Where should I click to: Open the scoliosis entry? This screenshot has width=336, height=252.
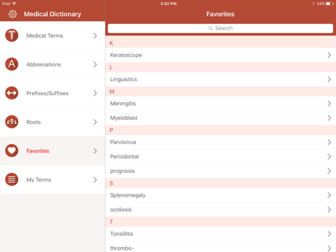pyautogui.click(x=220, y=210)
